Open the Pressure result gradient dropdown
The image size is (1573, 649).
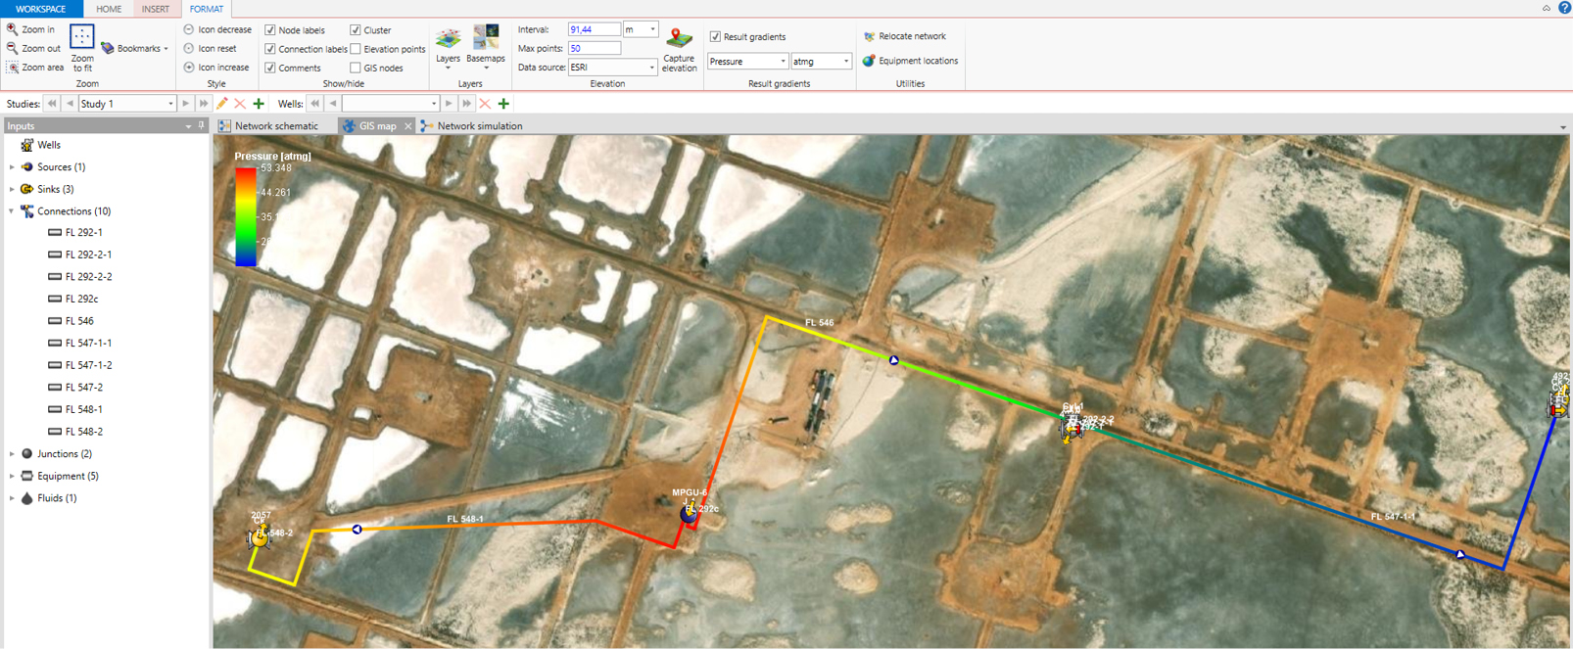click(748, 62)
